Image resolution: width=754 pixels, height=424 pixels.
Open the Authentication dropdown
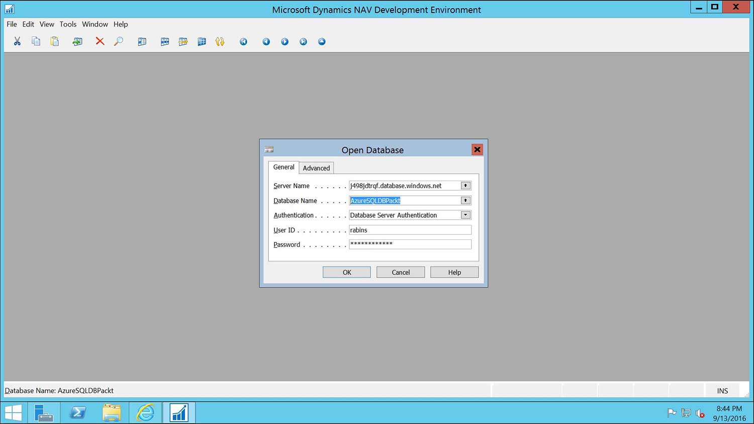click(x=465, y=215)
